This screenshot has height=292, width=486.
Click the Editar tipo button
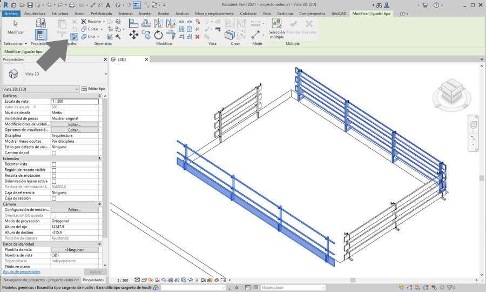tap(93, 89)
